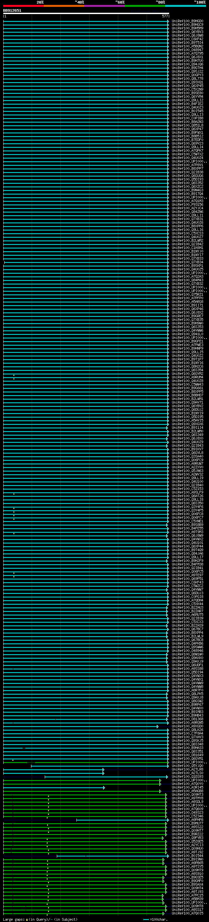Choose entry UniRef100_B9SE80
The height and width of the screenshot is (922, 209).
(187, 93)
